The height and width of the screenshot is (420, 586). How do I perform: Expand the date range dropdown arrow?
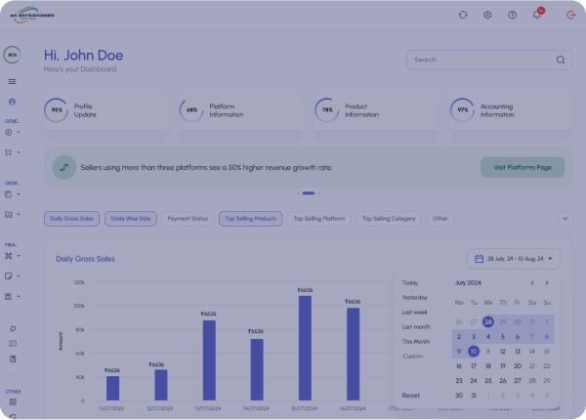click(x=553, y=259)
